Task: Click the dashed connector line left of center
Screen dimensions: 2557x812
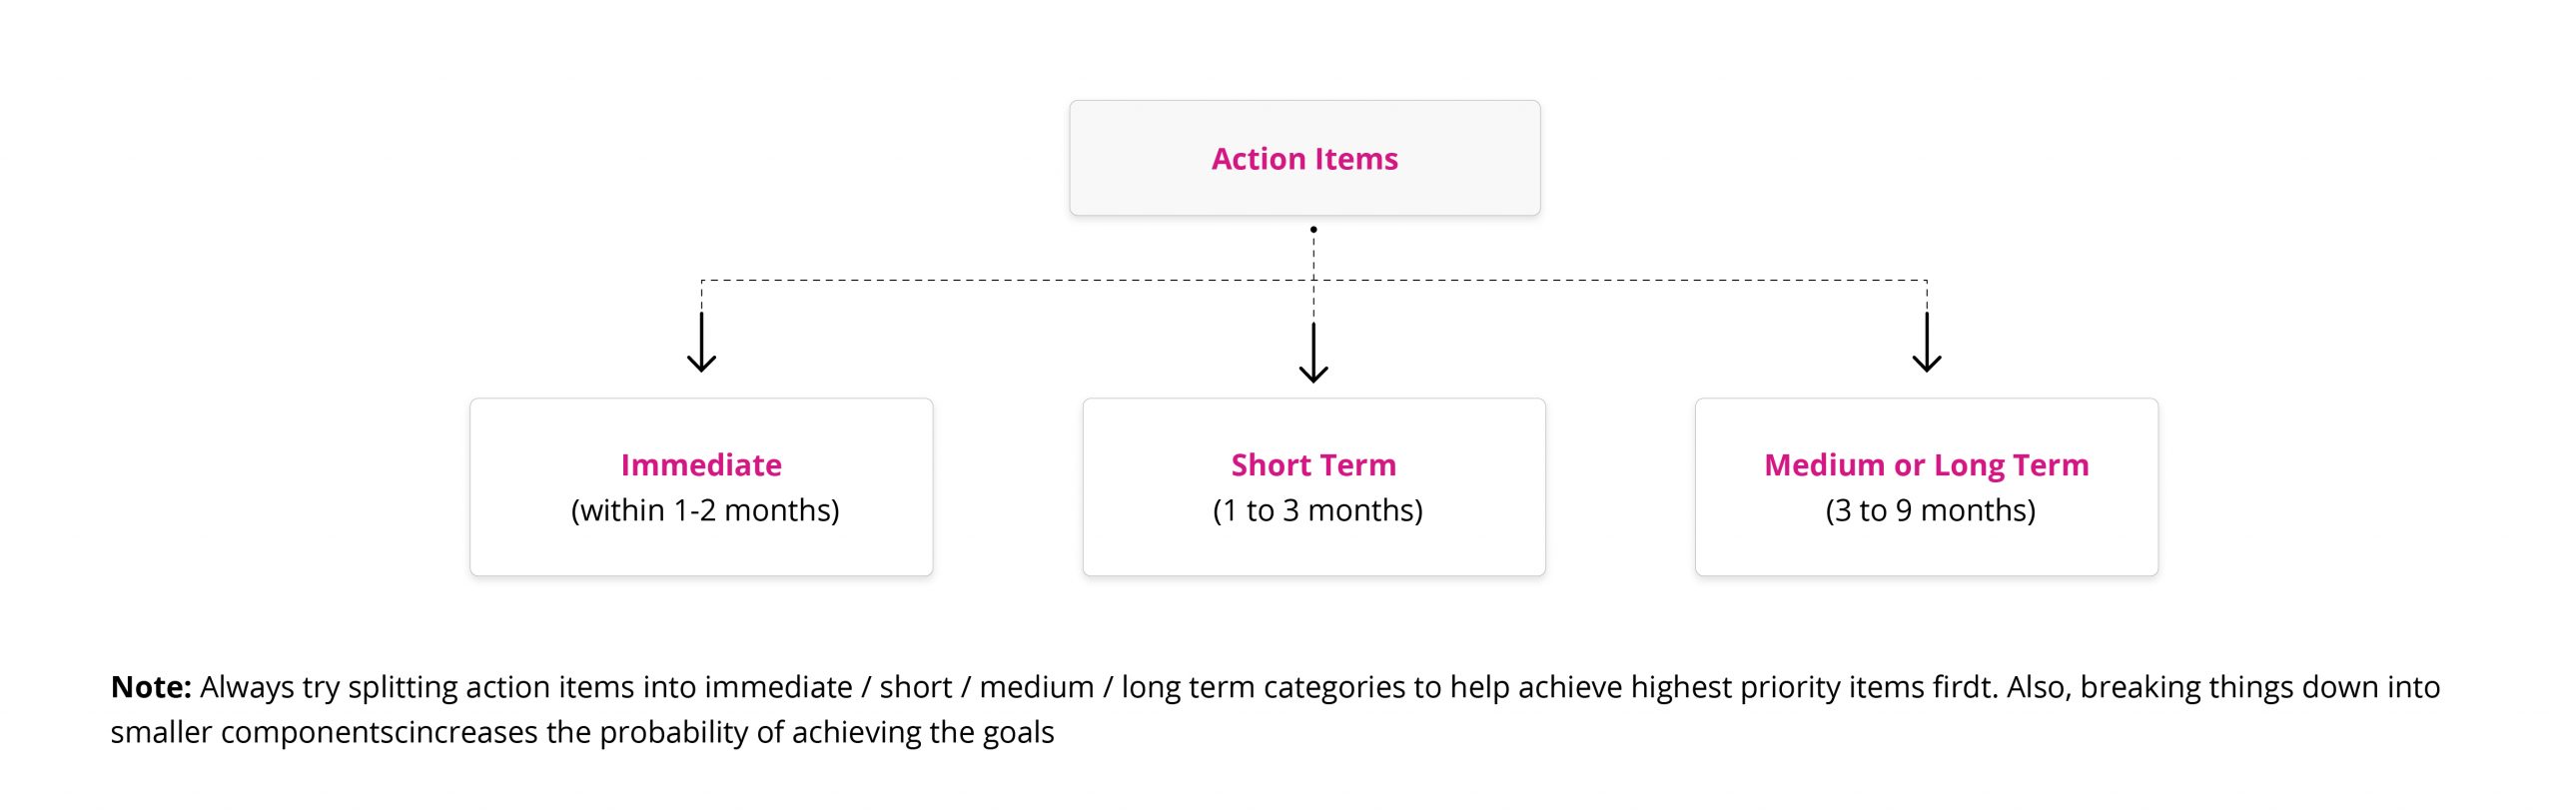Action: point(1007,281)
